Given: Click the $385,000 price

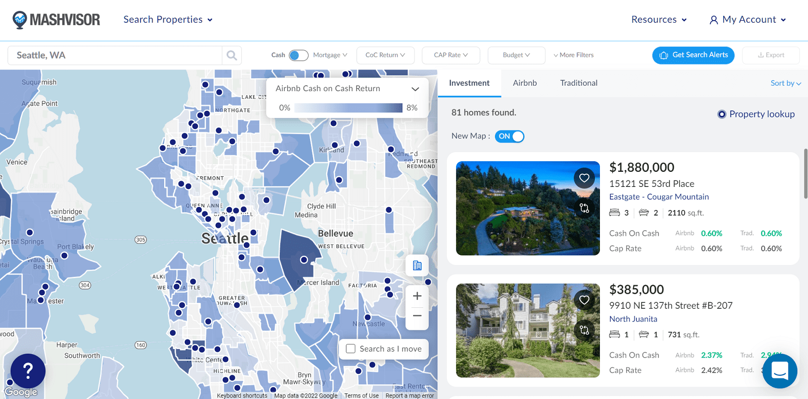Looking at the screenshot, I should [x=636, y=290].
